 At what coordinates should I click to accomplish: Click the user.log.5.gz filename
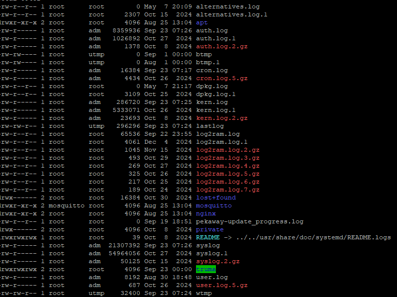point(221,285)
